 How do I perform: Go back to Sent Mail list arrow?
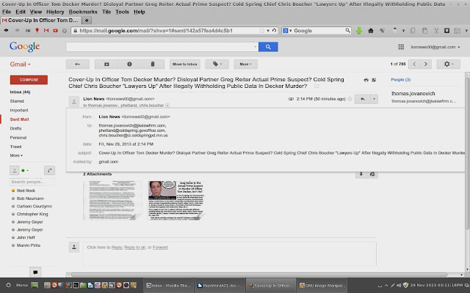pos(77,64)
